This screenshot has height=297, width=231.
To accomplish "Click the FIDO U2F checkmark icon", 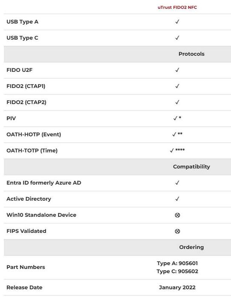I will coord(177,70).
